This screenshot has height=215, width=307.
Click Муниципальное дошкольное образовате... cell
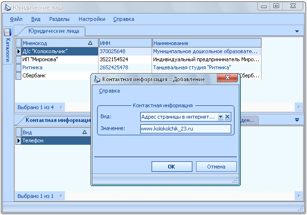click(207, 51)
